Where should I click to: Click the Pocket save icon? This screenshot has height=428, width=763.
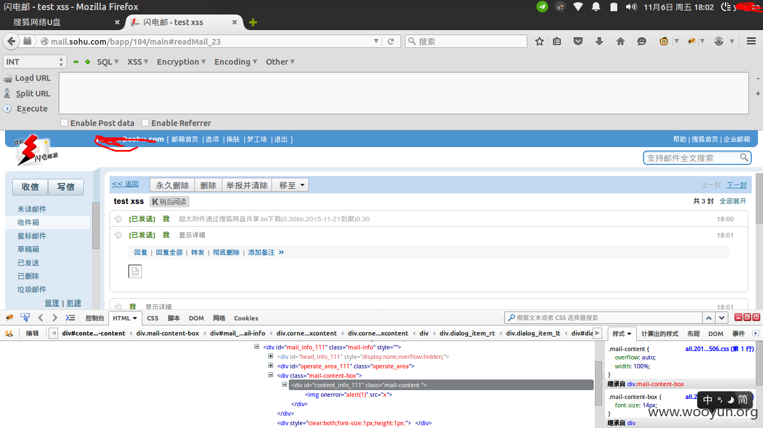pyautogui.click(x=578, y=41)
